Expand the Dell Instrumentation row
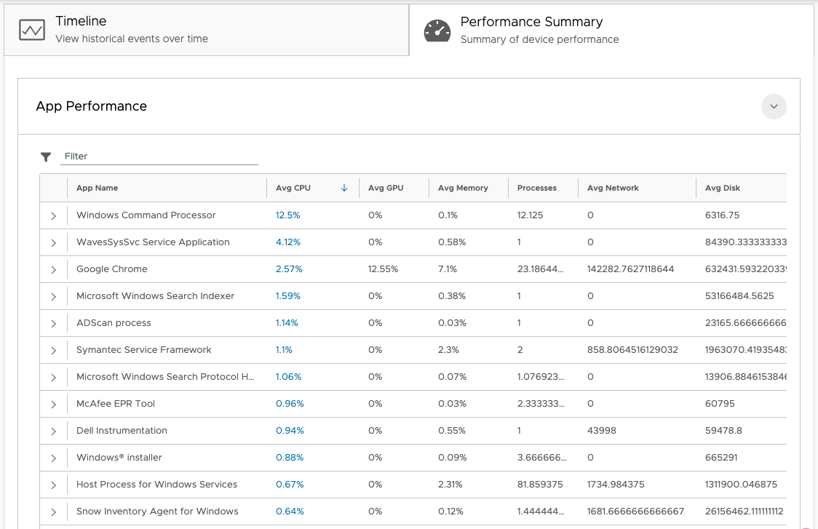818x529 pixels. 53,431
